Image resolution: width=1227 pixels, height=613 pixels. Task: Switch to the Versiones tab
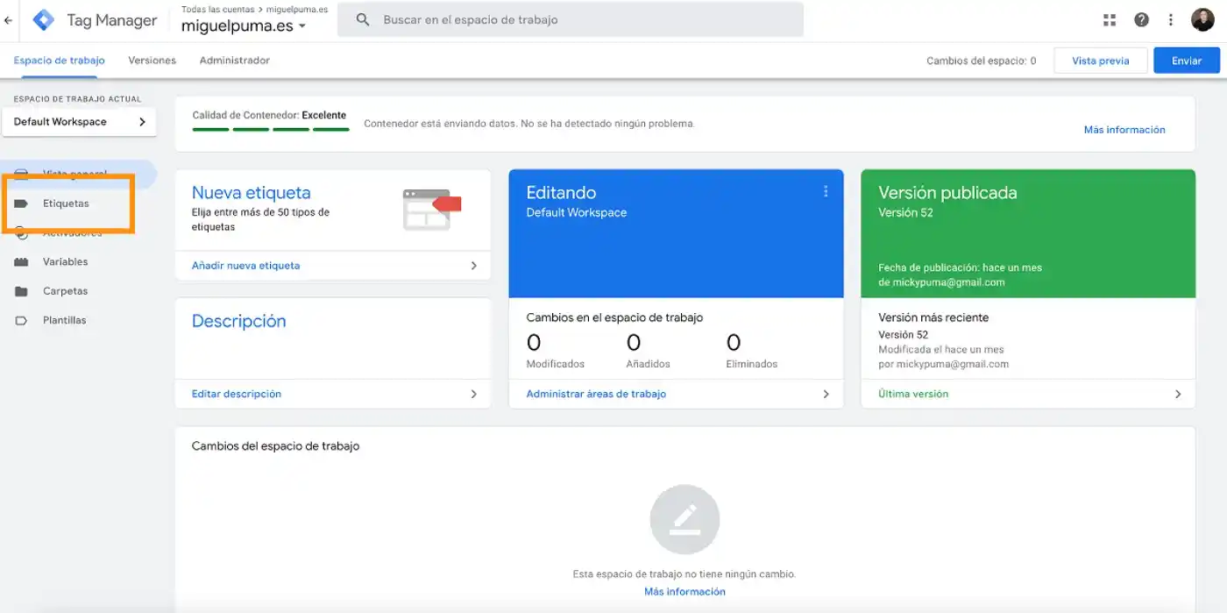(152, 61)
